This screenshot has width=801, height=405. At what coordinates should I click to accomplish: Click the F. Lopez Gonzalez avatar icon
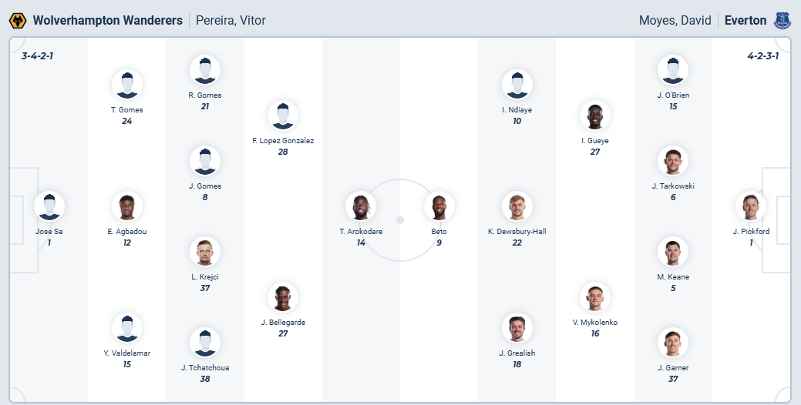tap(283, 115)
